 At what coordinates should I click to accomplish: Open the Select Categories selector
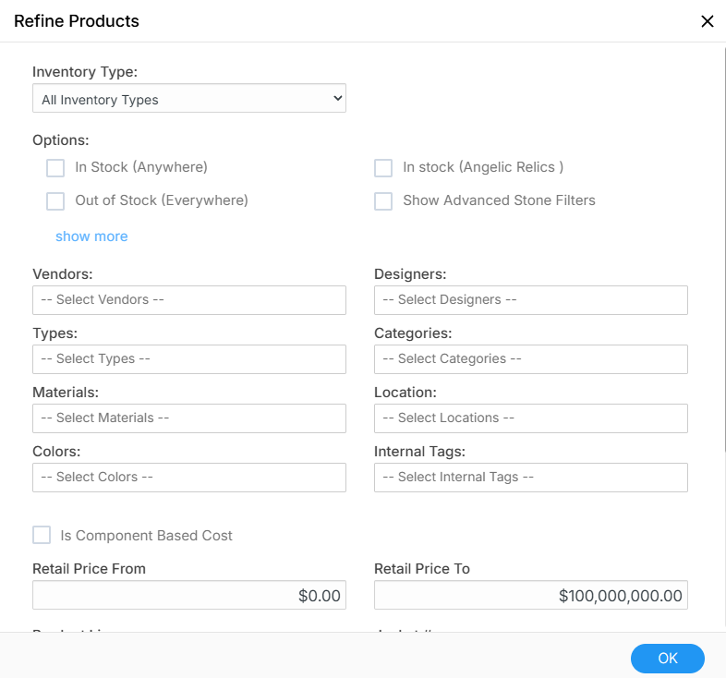(531, 359)
